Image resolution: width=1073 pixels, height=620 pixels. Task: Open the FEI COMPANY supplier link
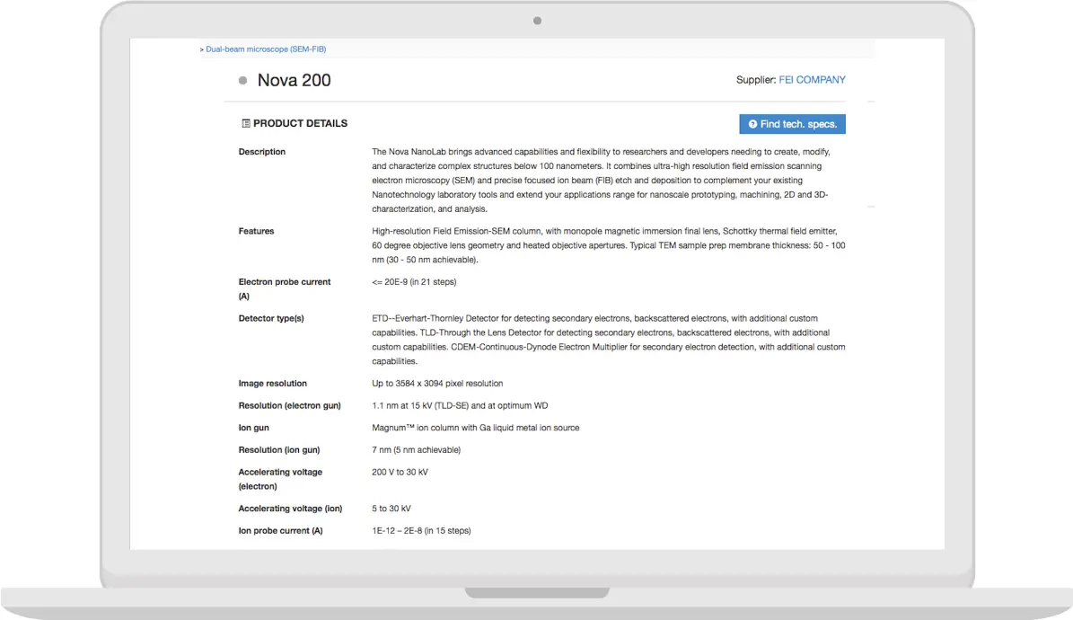[x=812, y=80]
